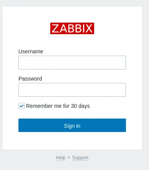Disable the 30 days remember option
The image size is (149, 170).
[x=22, y=106]
